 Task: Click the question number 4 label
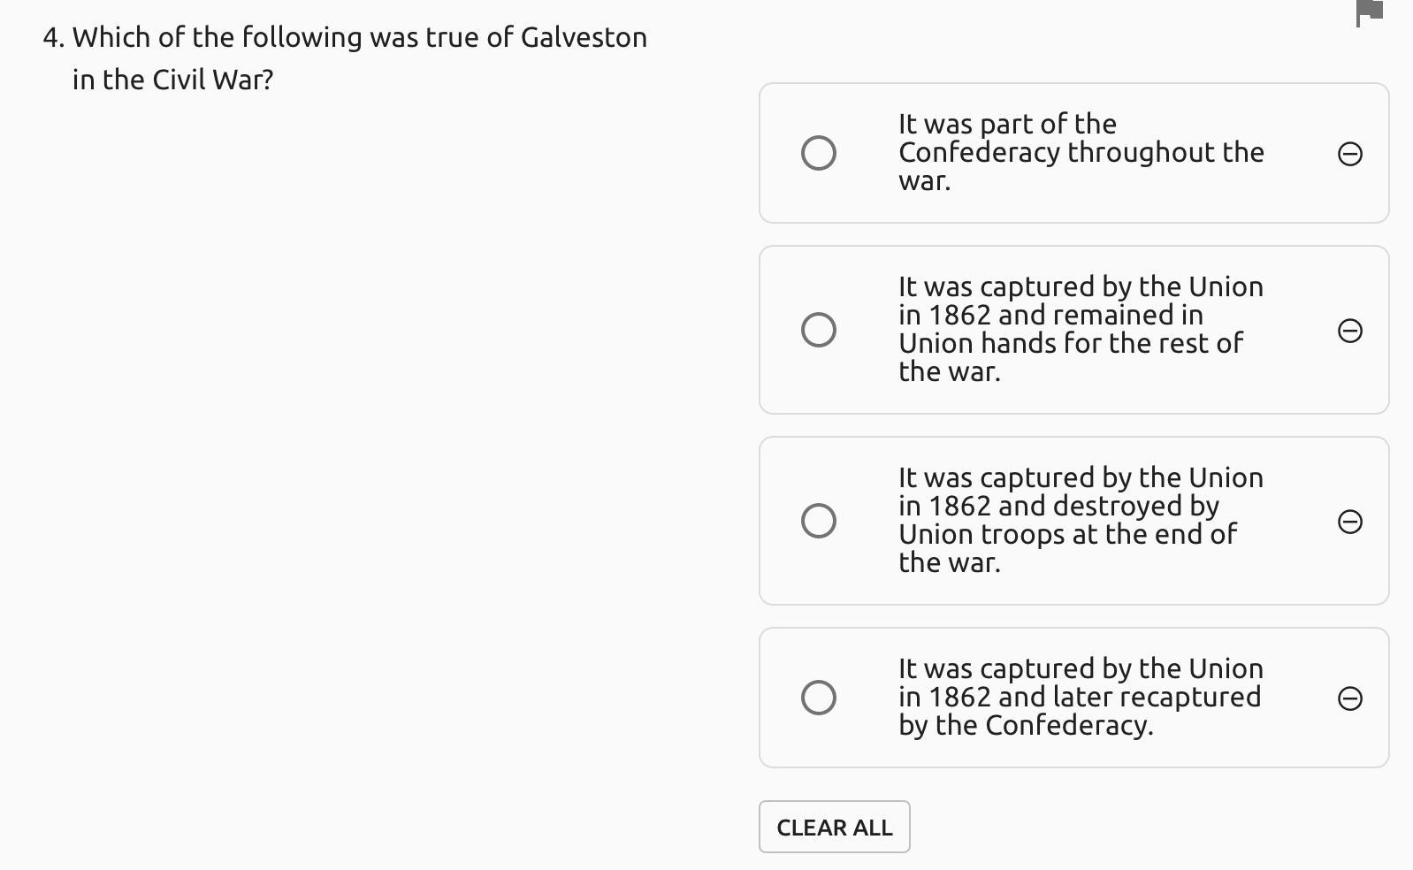pyautogui.click(x=53, y=37)
